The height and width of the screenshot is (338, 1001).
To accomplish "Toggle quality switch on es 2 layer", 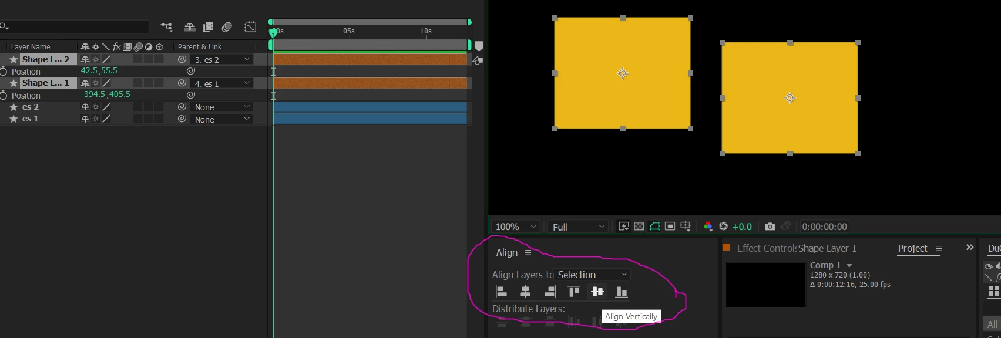I will coord(106,107).
